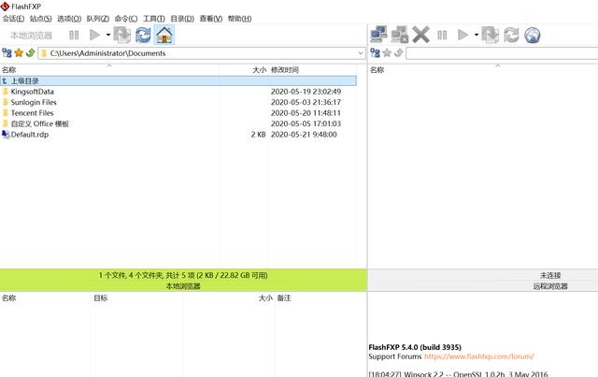This screenshot has width=598, height=377.
Task: Click the remote refresh icon
Action: click(511, 35)
